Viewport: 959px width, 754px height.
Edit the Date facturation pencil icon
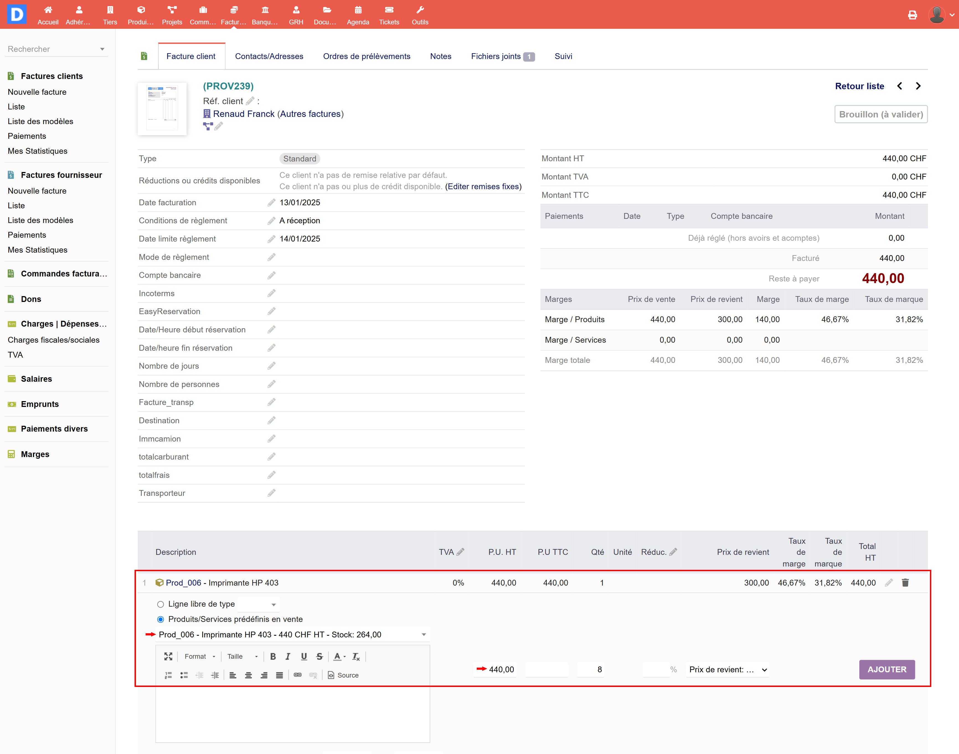(x=271, y=202)
